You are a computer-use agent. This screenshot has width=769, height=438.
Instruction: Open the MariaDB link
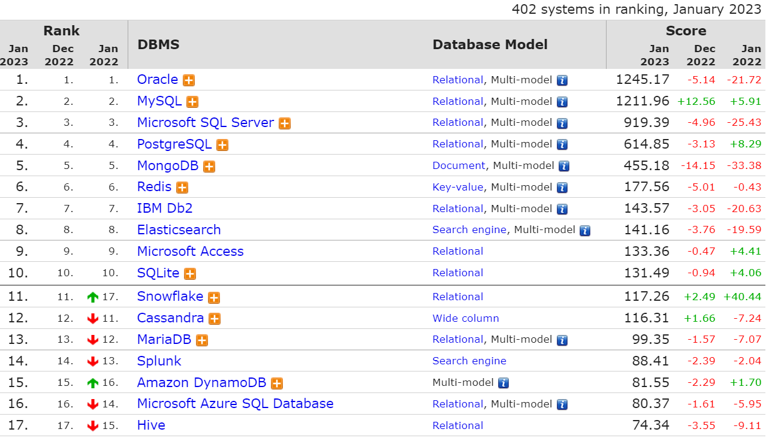(x=164, y=340)
